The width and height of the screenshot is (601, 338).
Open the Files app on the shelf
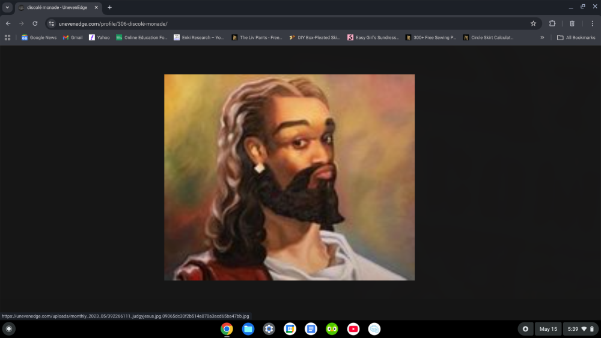pyautogui.click(x=248, y=329)
